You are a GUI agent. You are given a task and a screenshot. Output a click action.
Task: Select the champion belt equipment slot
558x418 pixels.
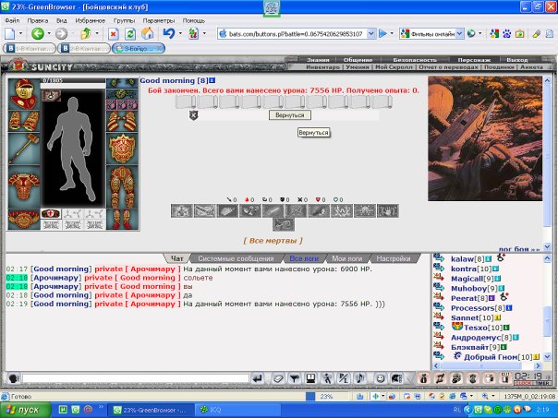tap(24, 220)
